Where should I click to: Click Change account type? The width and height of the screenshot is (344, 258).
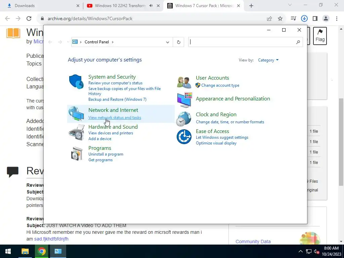point(220,85)
